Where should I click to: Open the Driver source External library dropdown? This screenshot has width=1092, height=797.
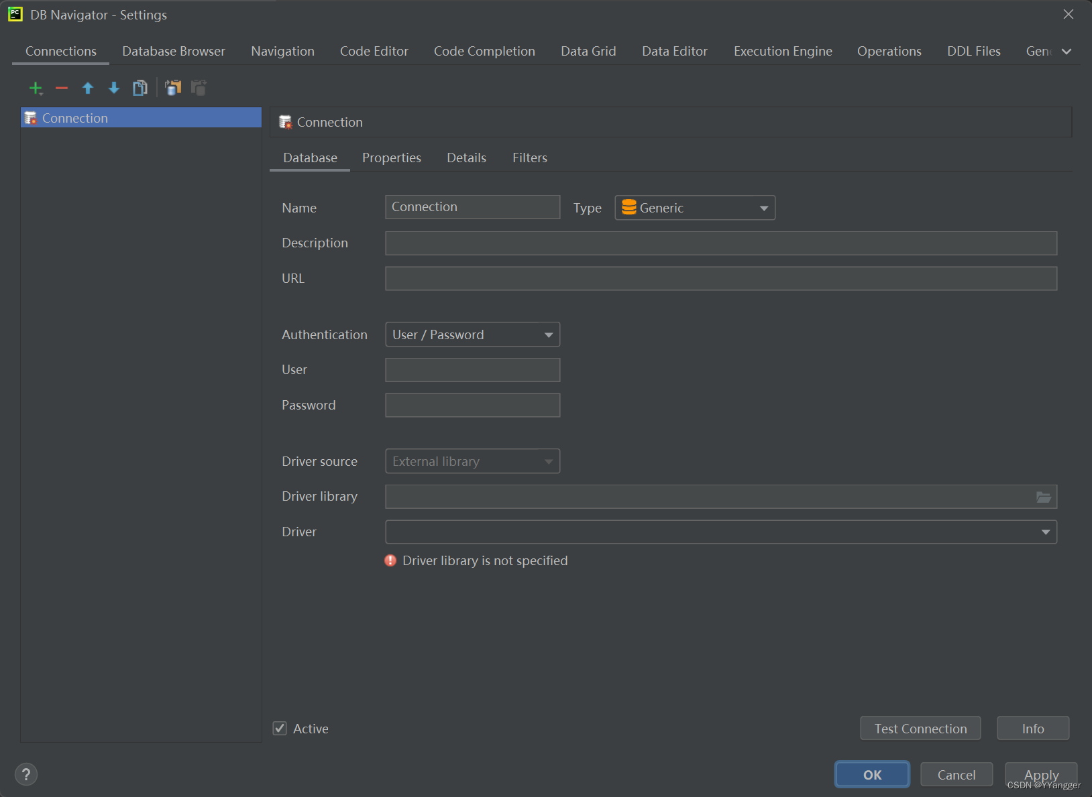(x=473, y=461)
